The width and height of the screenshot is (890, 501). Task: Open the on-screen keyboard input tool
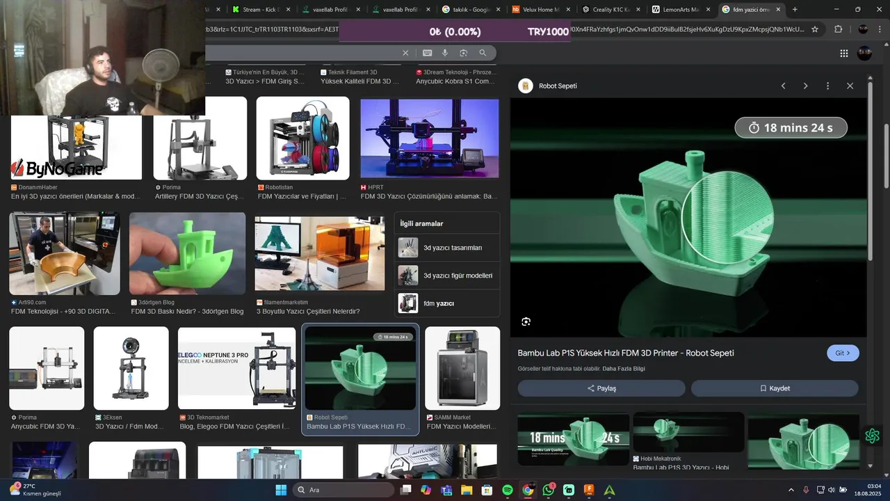coord(427,53)
